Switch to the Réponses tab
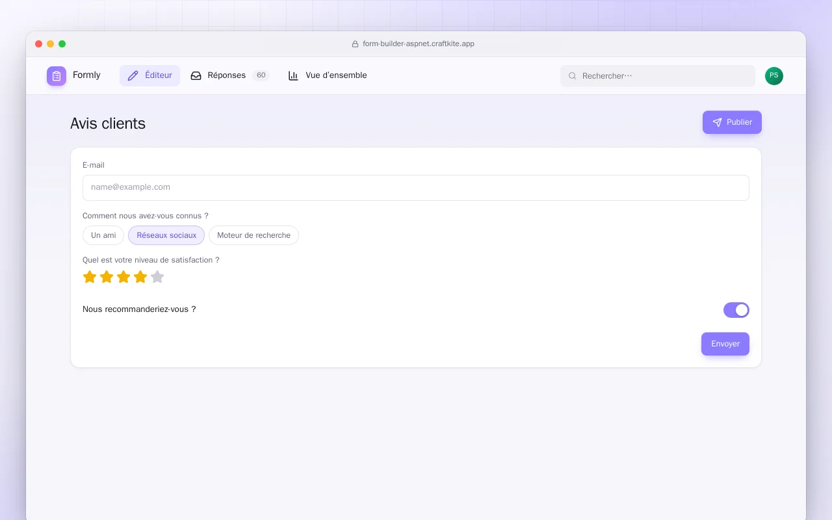This screenshot has height=520, width=832. (x=229, y=75)
